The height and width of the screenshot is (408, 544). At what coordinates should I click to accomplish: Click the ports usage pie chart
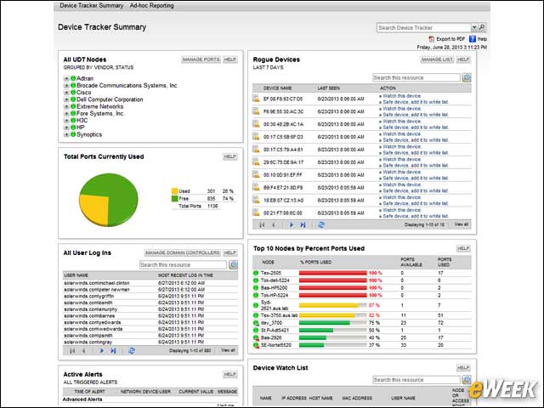click(x=109, y=200)
